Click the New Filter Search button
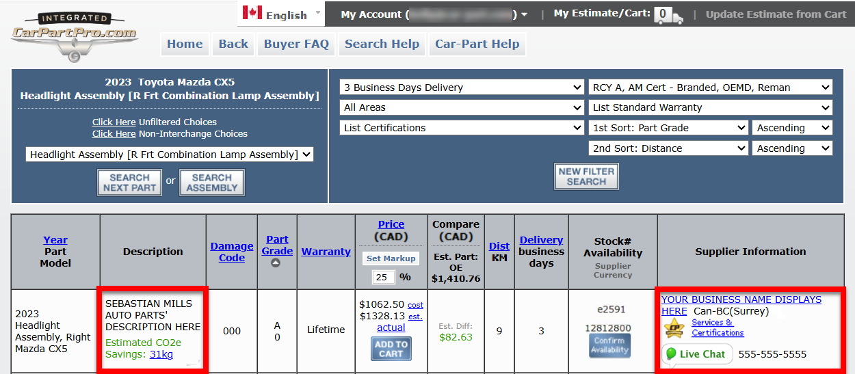The width and height of the screenshot is (855, 374). coord(586,176)
